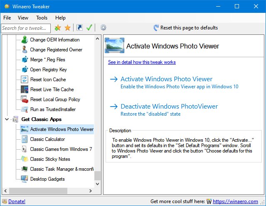
Task: Click the tree vertical scrollbar thumb
Action: pos(97,176)
